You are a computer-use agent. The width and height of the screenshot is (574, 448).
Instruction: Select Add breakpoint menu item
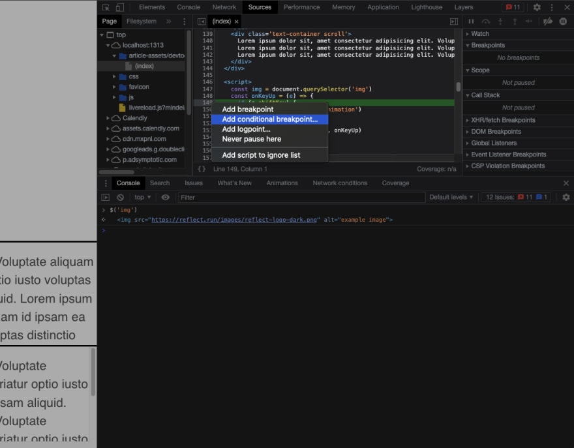tap(270, 110)
